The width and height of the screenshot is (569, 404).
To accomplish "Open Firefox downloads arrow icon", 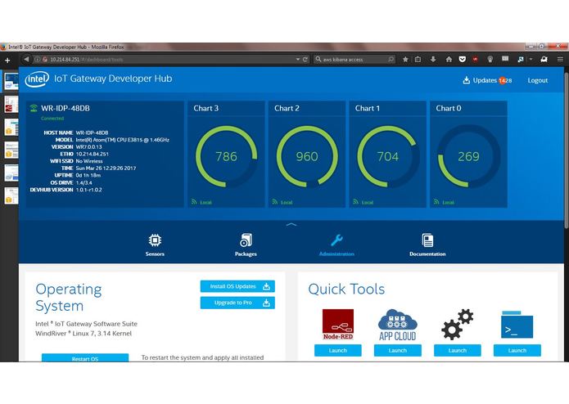I will pyautogui.click(x=433, y=59).
